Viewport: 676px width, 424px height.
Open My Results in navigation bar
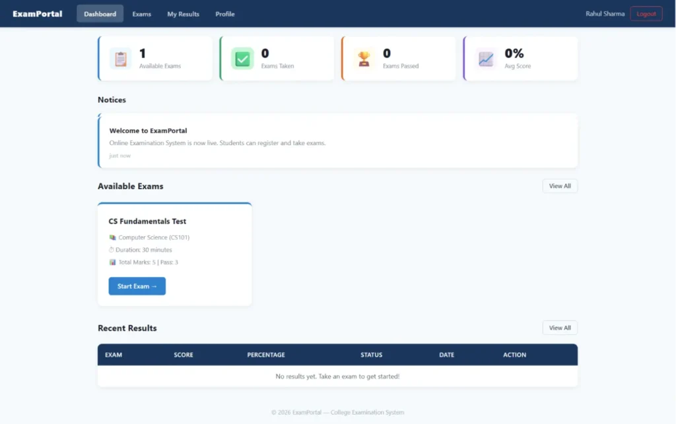click(183, 14)
